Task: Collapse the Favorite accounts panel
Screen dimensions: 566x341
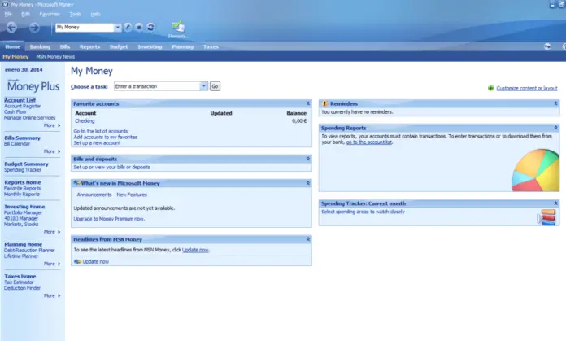Action: tap(308, 103)
